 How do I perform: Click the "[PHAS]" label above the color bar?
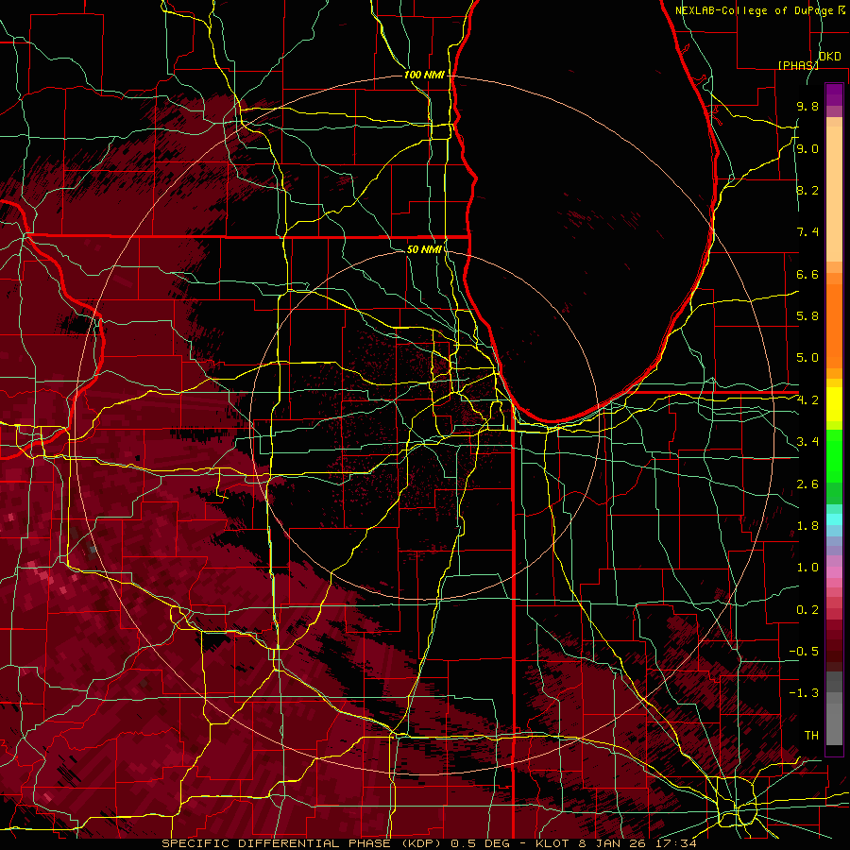pos(798,65)
